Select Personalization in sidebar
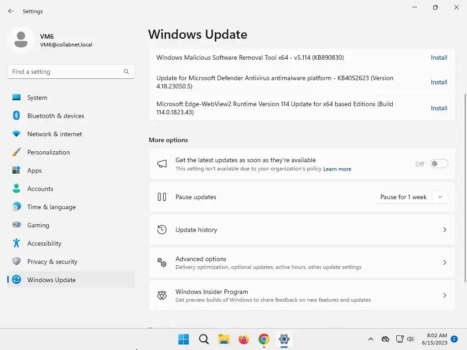This screenshot has width=467, height=350. point(71,152)
